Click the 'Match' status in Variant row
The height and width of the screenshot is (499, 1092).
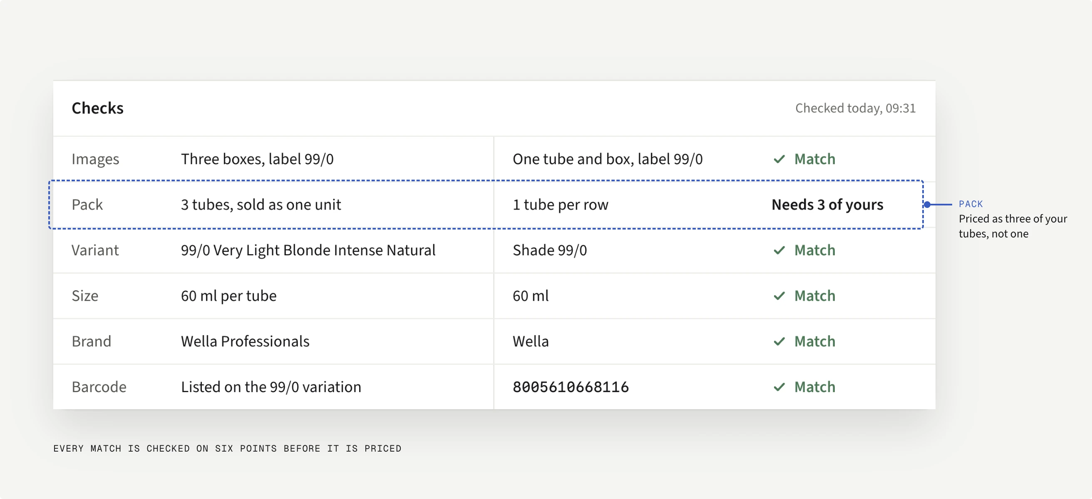coord(815,250)
